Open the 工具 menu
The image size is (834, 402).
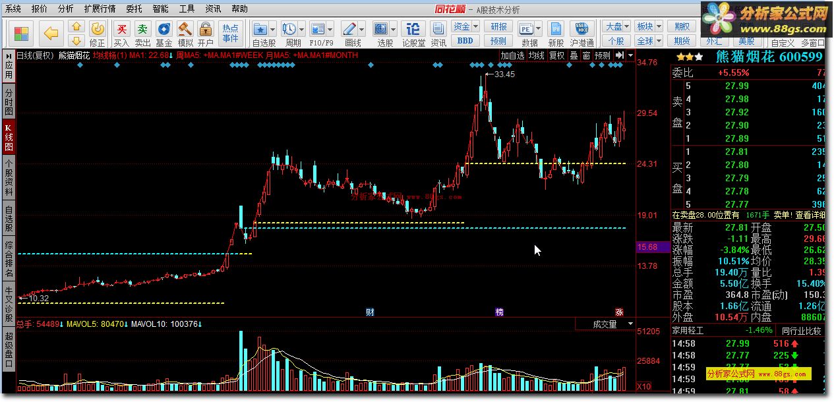187,9
